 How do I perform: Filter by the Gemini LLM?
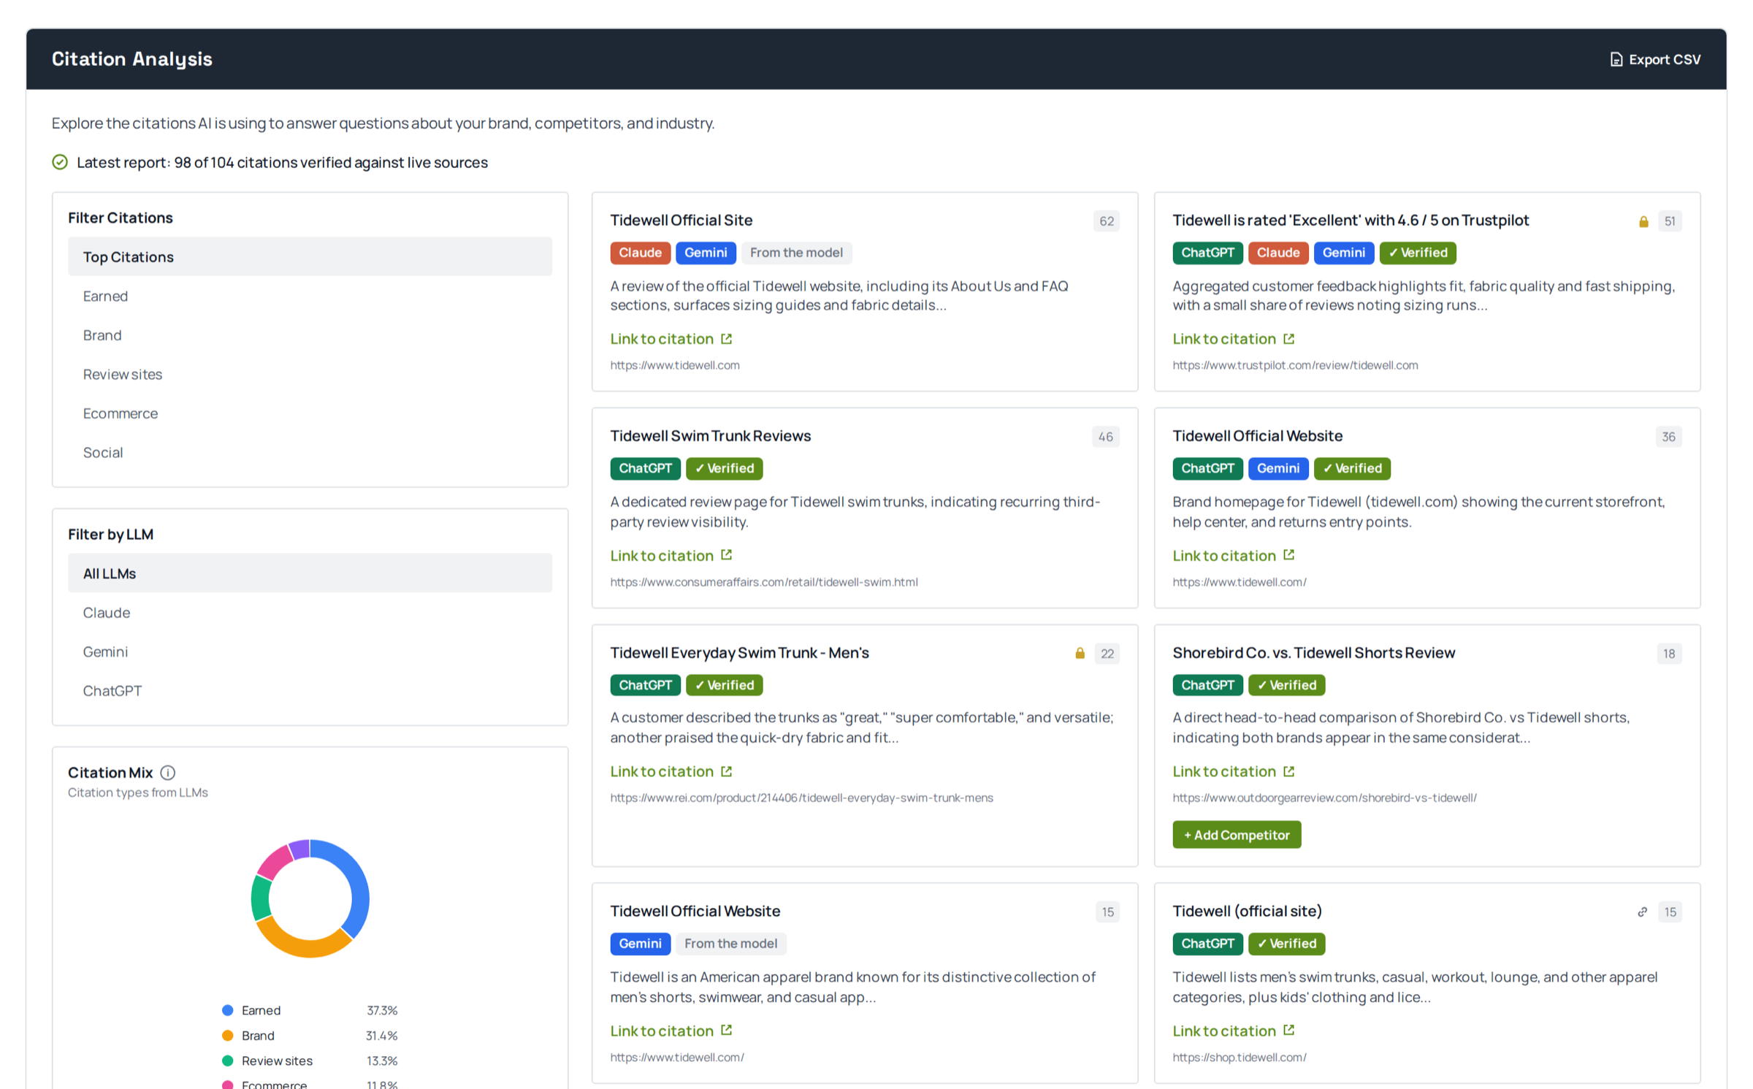310,651
